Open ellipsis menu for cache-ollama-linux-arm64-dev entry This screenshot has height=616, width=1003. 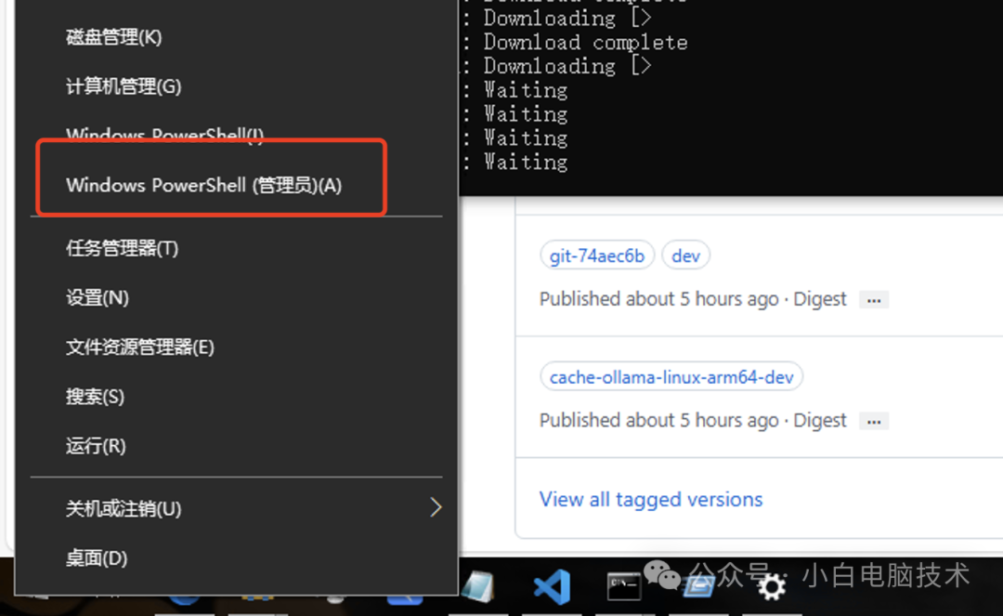(x=874, y=422)
